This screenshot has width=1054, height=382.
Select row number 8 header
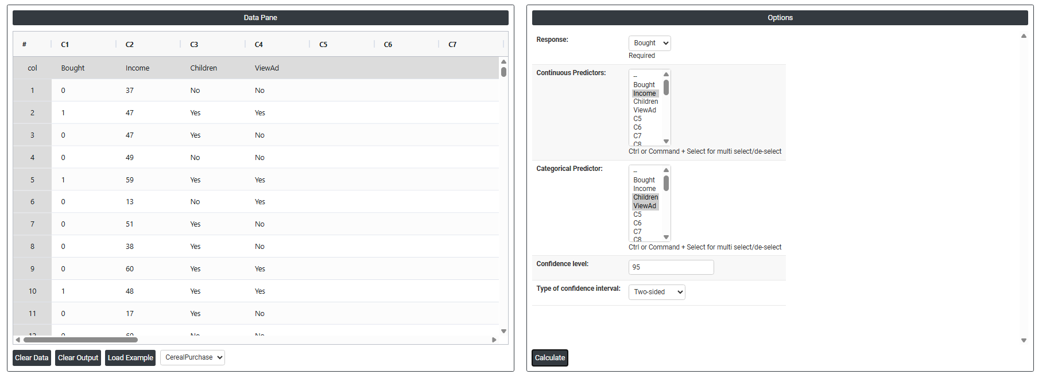[x=32, y=247]
